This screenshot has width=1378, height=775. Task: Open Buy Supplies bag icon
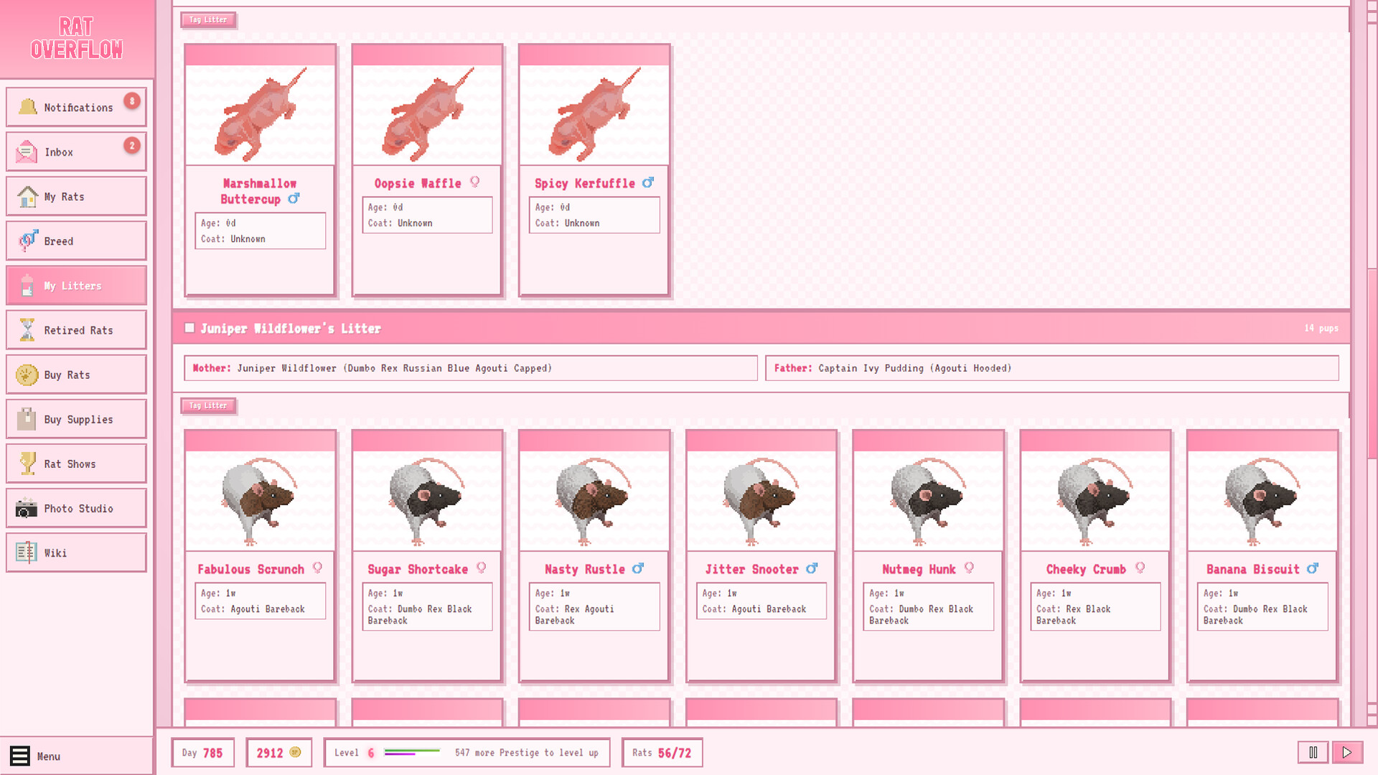pyautogui.click(x=27, y=418)
